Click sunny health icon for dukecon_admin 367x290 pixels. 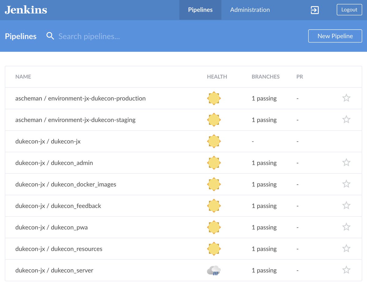[x=214, y=163]
